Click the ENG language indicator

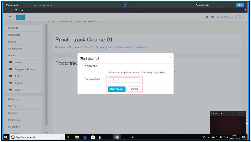[x=226, y=137]
